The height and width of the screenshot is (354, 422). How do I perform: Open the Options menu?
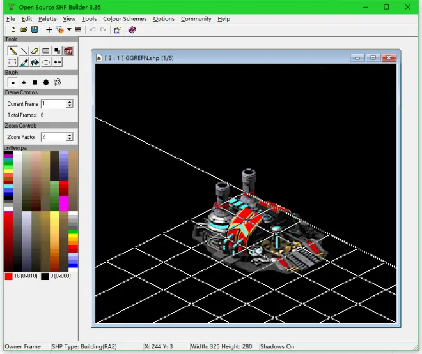tap(164, 19)
